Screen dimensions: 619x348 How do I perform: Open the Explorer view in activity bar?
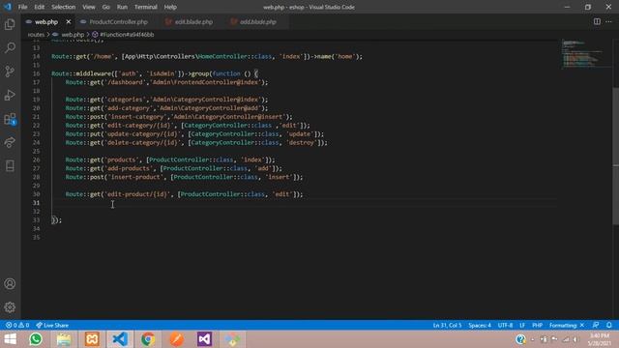coord(10,24)
